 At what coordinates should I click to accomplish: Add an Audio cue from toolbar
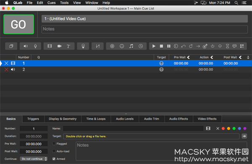click(26, 46)
